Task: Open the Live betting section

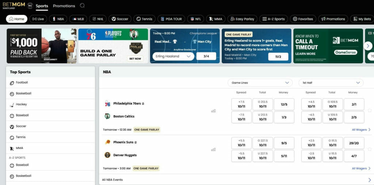Action: click(38, 19)
